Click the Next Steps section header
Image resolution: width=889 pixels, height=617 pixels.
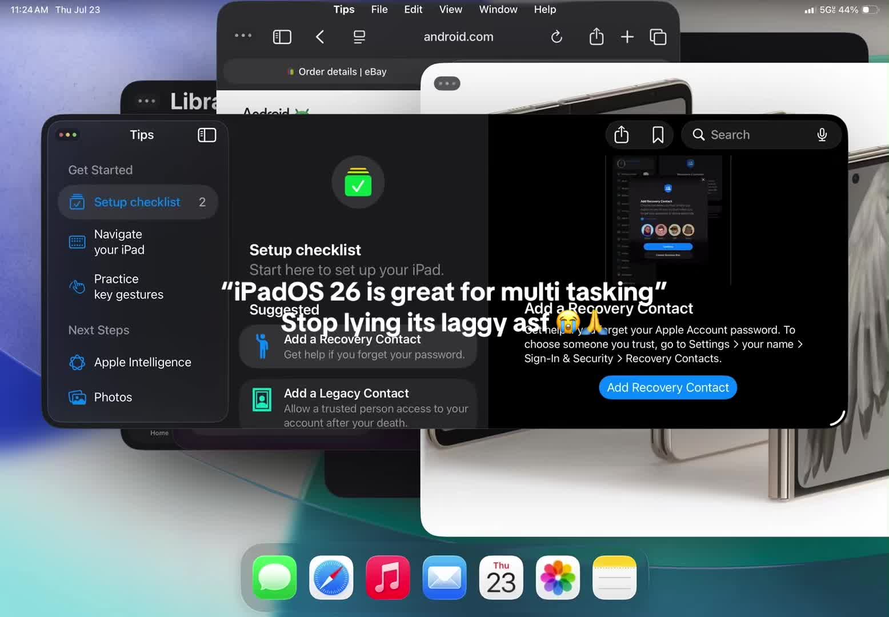point(99,330)
